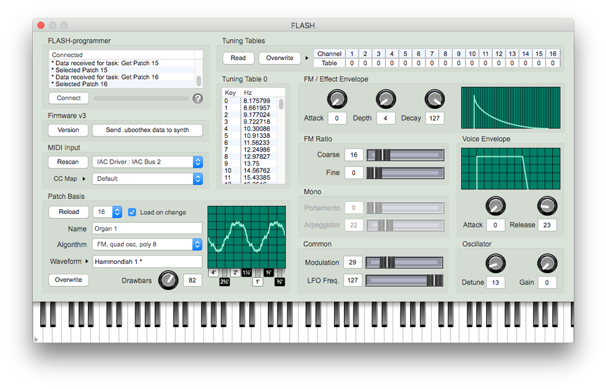Click the Voice Envelope Release knob
The height and width of the screenshot is (389, 606).
pyautogui.click(x=547, y=206)
